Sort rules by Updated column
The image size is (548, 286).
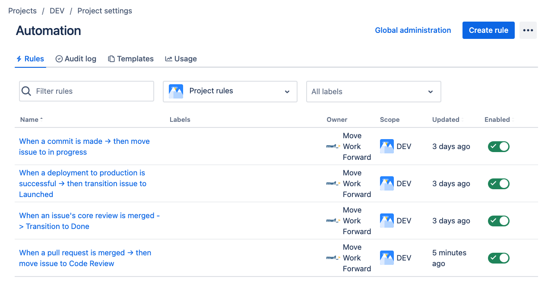pyautogui.click(x=446, y=120)
